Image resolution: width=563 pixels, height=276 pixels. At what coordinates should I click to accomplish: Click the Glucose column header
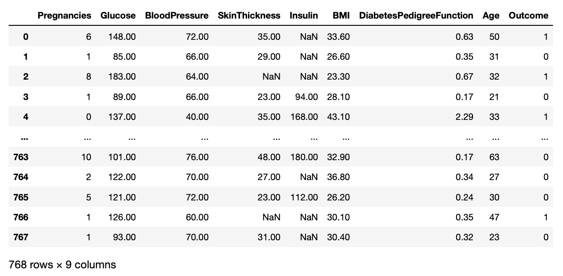click(118, 16)
